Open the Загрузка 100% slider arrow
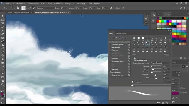The height and width of the screenshot is (106, 189). coord(81,8)
